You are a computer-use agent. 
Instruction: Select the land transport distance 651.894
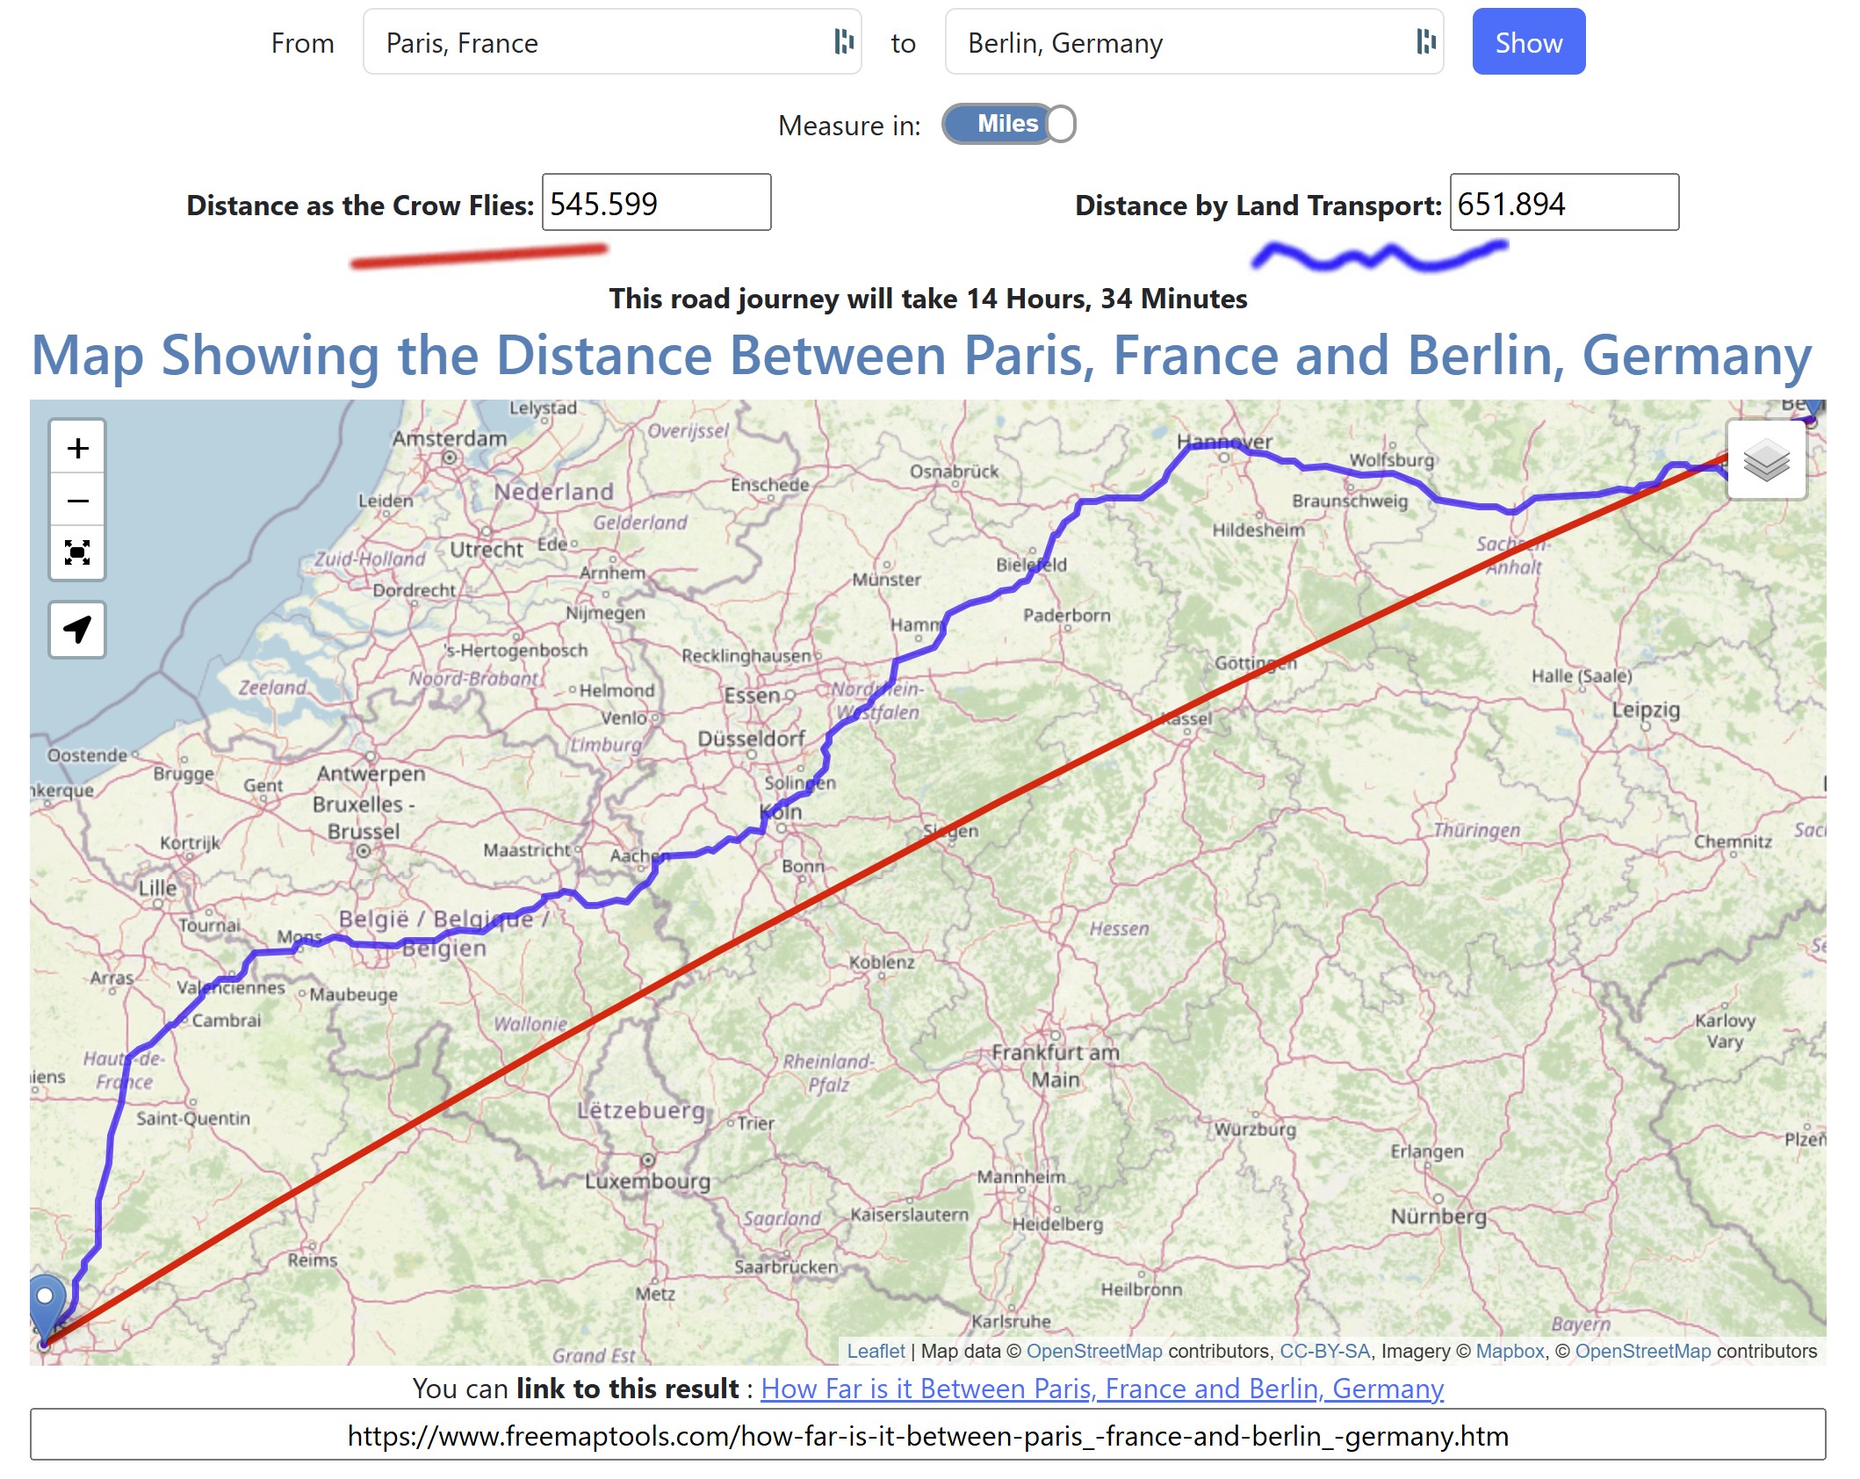click(1564, 203)
